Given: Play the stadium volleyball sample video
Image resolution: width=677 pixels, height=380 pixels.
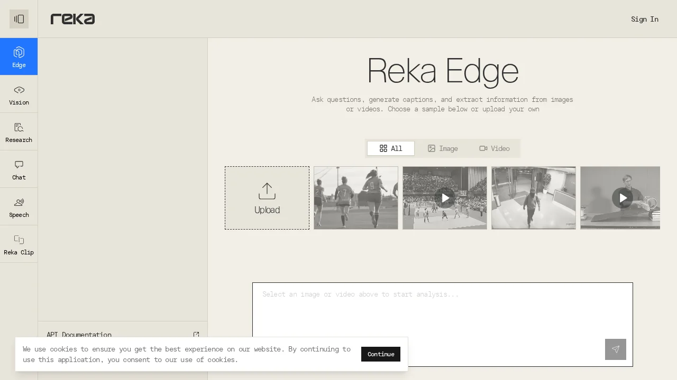Looking at the screenshot, I should click(445, 198).
